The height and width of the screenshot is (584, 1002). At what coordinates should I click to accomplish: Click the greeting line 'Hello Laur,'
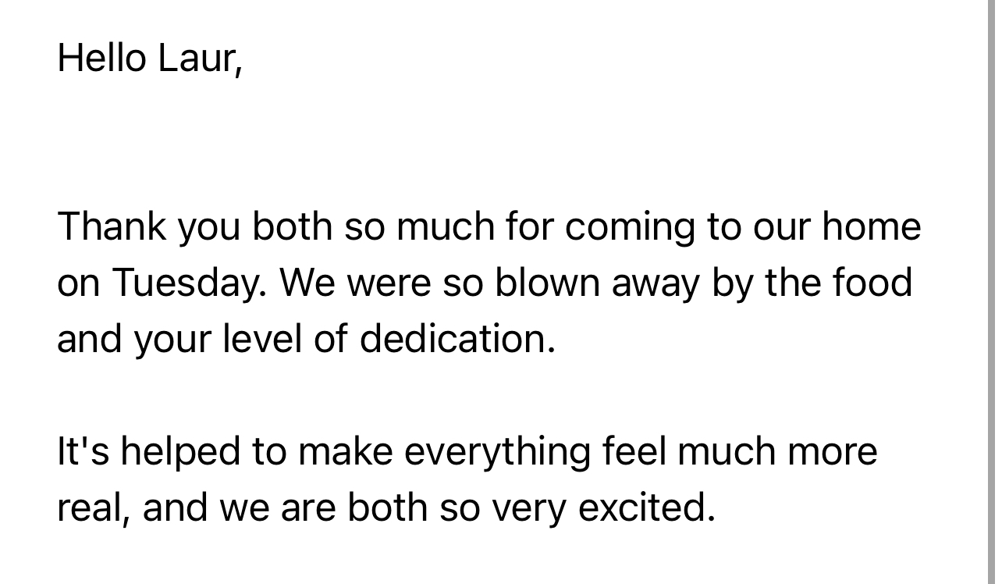pyautogui.click(x=150, y=58)
